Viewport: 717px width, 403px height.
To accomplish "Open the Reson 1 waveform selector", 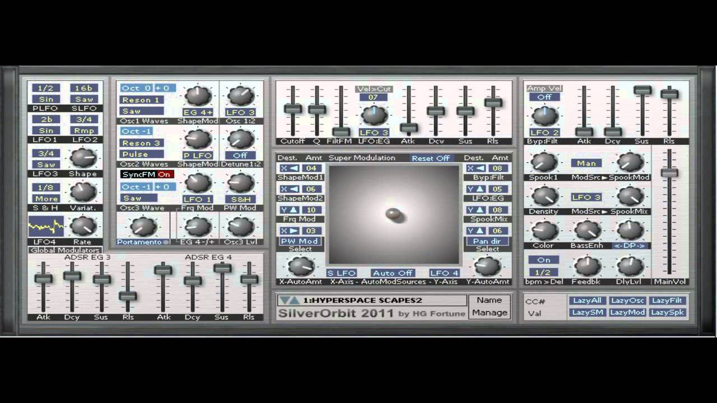I will tap(142, 100).
